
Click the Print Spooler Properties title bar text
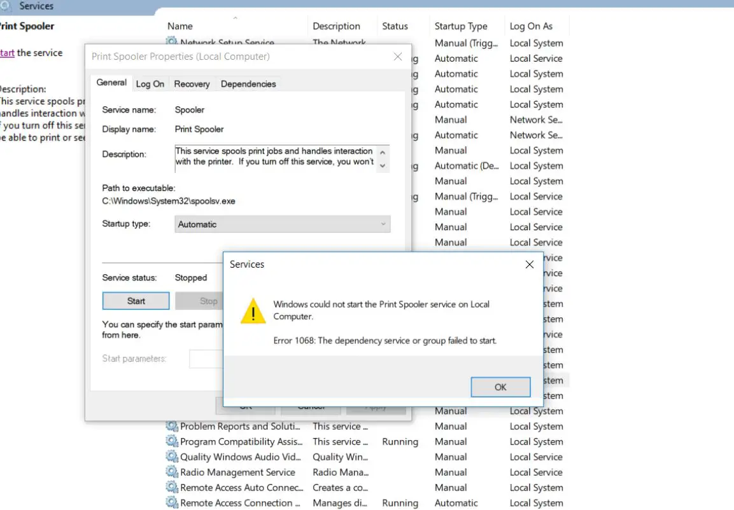pyautogui.click(x=181, y=57)
